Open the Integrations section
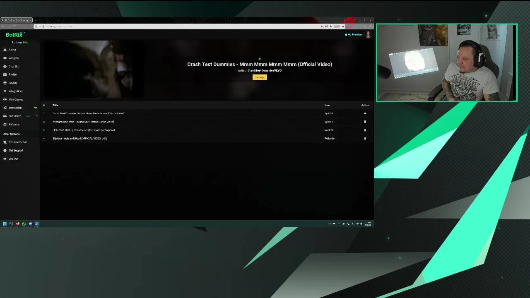Screen dimensions: 530x298 point(16,91)
